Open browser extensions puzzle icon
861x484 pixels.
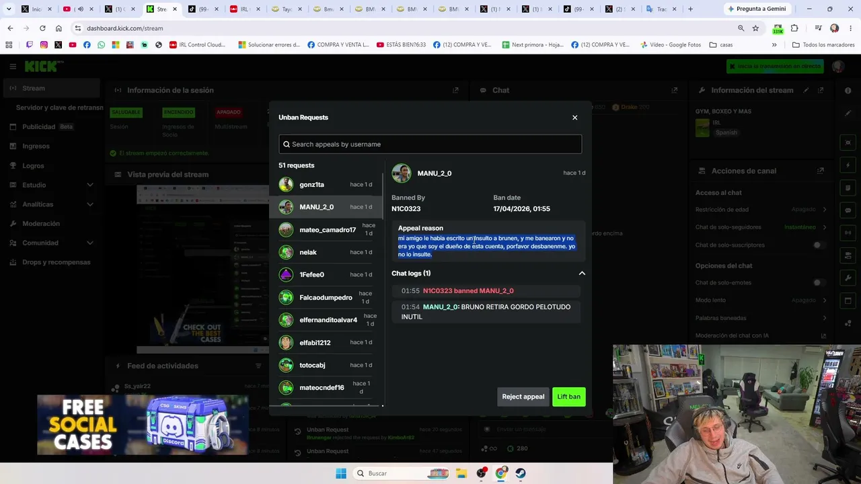tap(794, 28)
